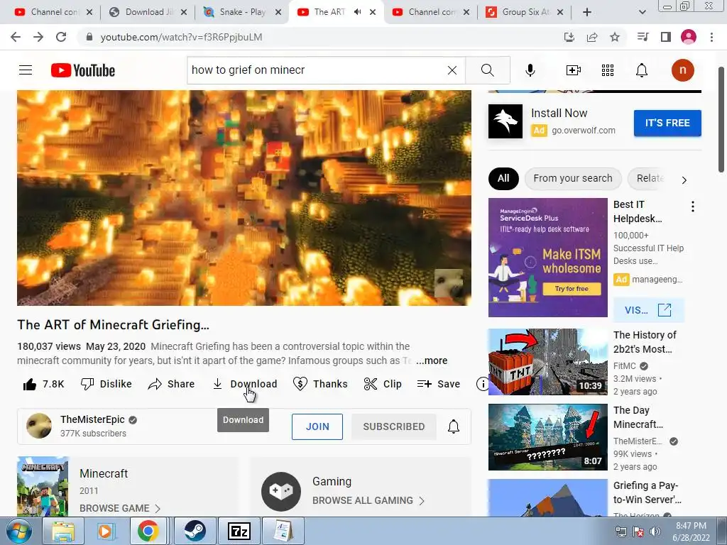The image size is (727, 545).
Task: Open Overwolf wolf logo ad
Action: point(505,121)
